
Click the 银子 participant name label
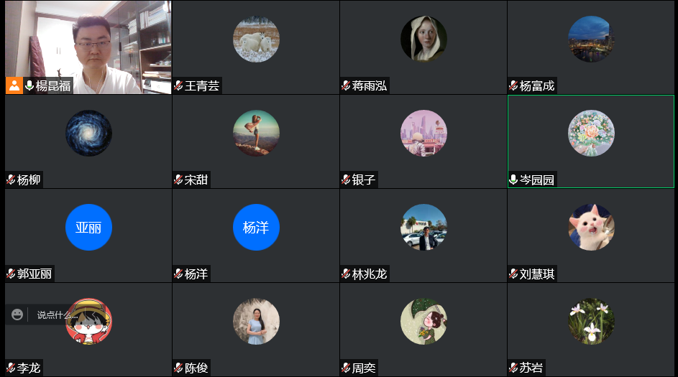coord(364,180)
